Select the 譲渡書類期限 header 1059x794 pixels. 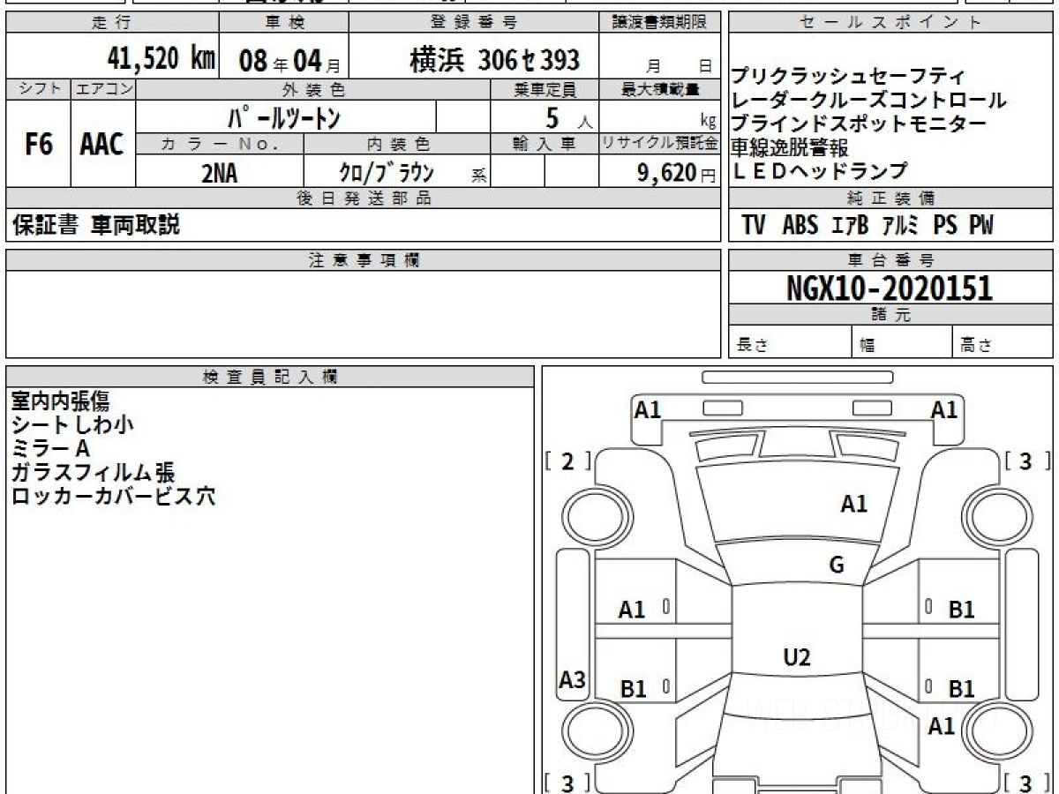pos(660,23)
